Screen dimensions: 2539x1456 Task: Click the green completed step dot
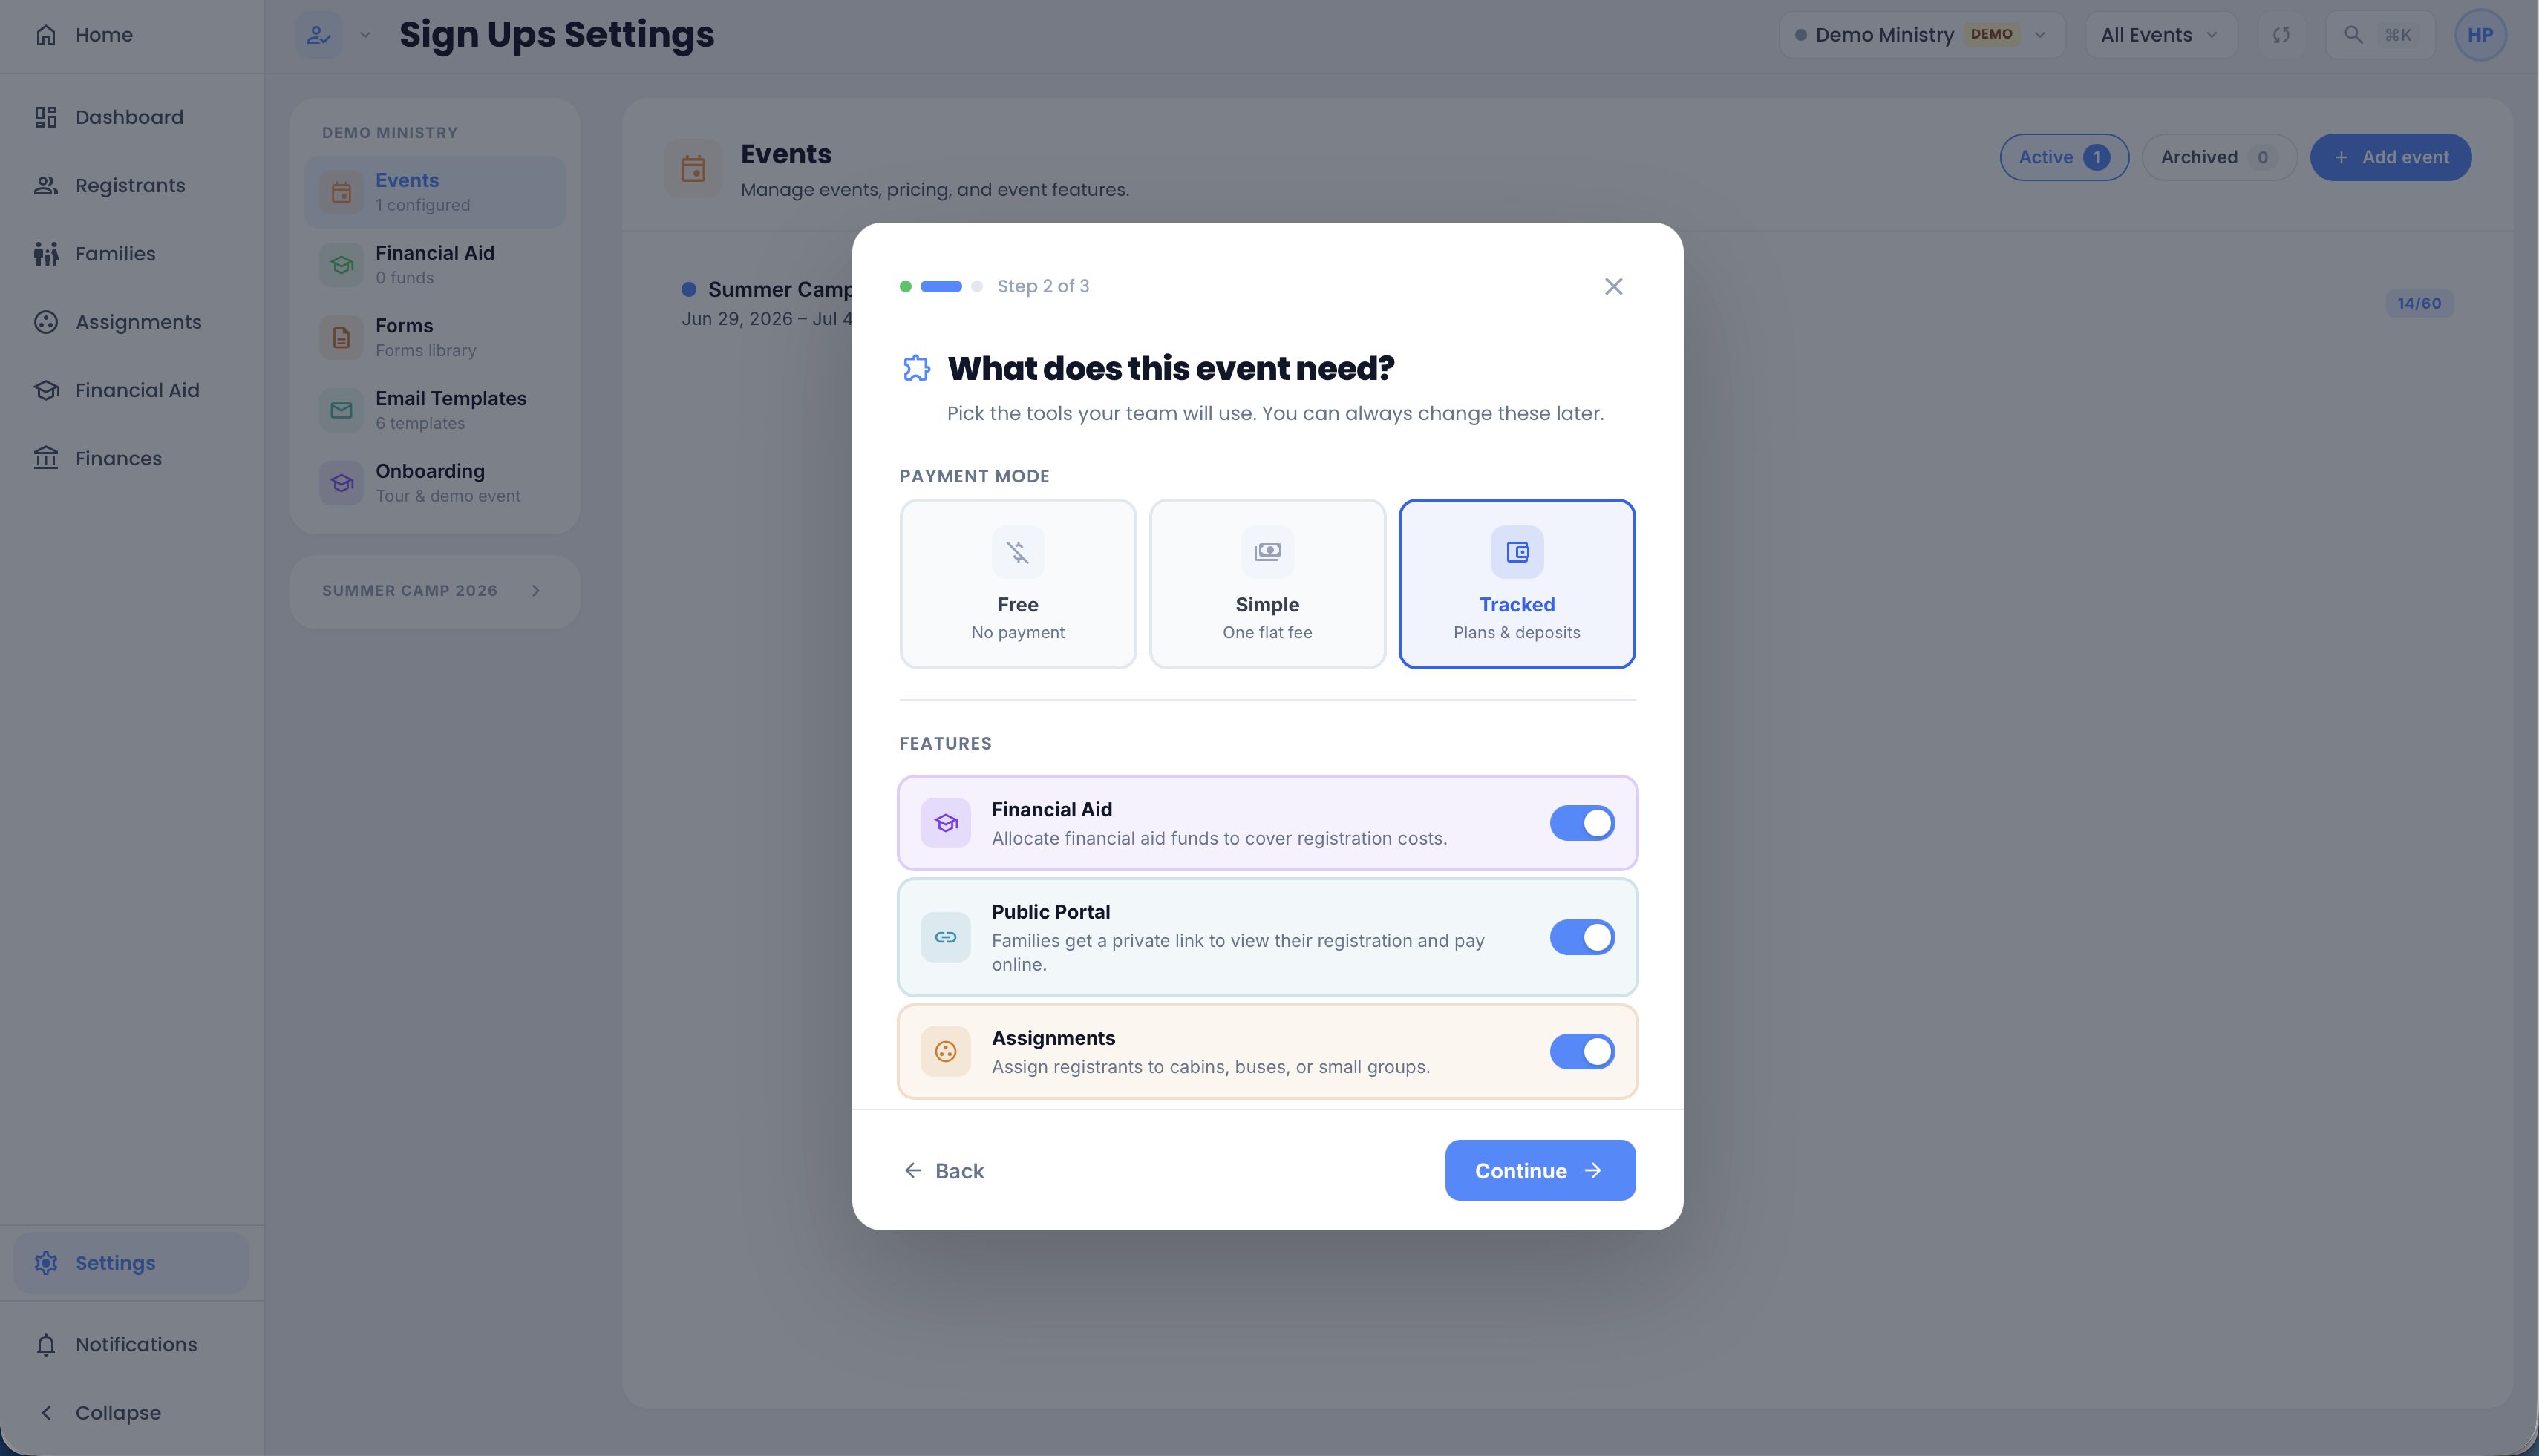[906, 286]
